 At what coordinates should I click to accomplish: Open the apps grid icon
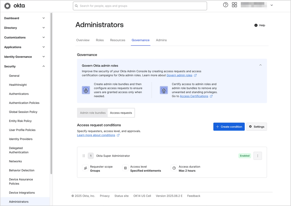(234, 5)
